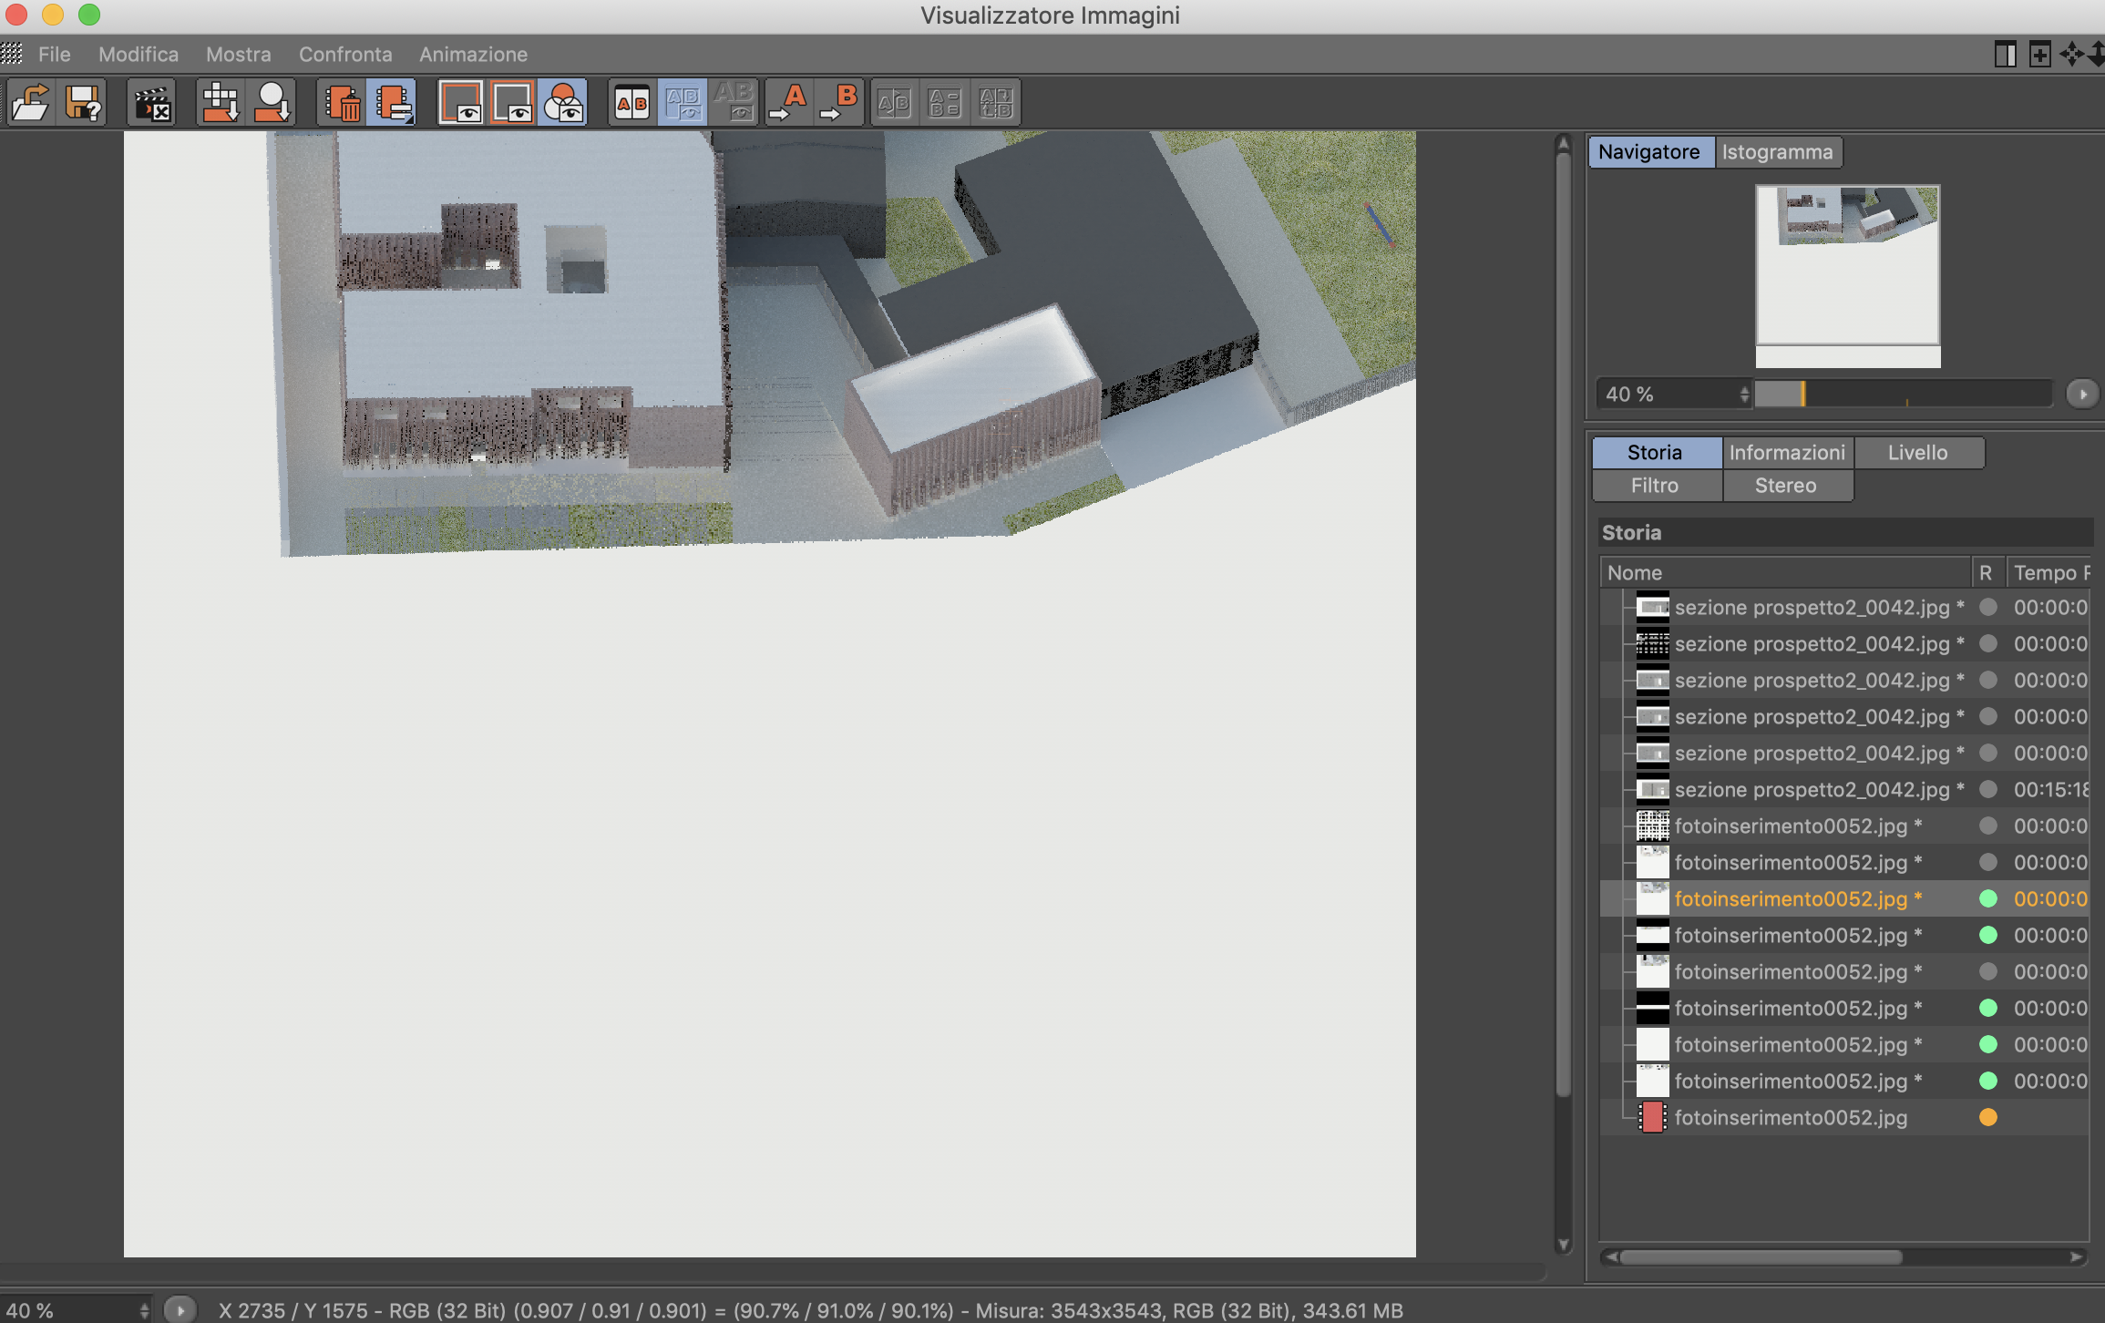This screenshot has height=1323, width=2105.
Task: Click the Open image folder icon
Action: [30, 102]
